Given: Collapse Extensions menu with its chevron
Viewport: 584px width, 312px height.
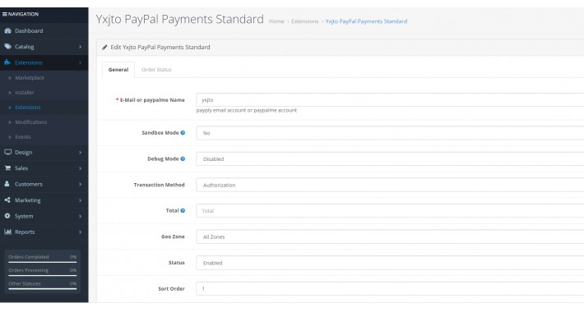Looking at the screenshot, I should (x=80, y=63).
